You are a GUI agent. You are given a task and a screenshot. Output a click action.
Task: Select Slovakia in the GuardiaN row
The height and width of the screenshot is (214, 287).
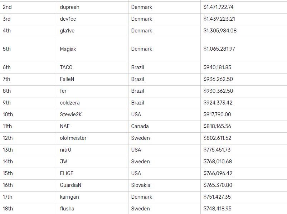tap(141, 185)
